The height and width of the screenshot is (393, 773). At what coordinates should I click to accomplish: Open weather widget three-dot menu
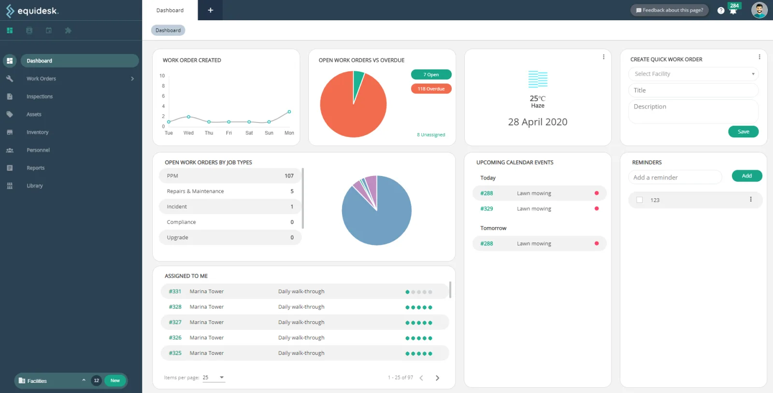[603, 57]
